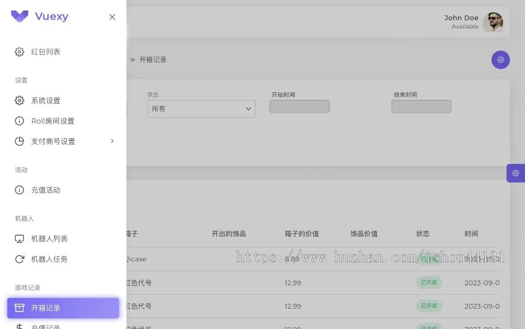Click the round purple settings gear button
This screenshot has height=329, width=525.
click(501, 60)
